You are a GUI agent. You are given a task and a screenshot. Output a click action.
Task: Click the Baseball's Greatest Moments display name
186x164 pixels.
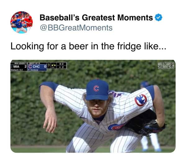pos(96,18)
